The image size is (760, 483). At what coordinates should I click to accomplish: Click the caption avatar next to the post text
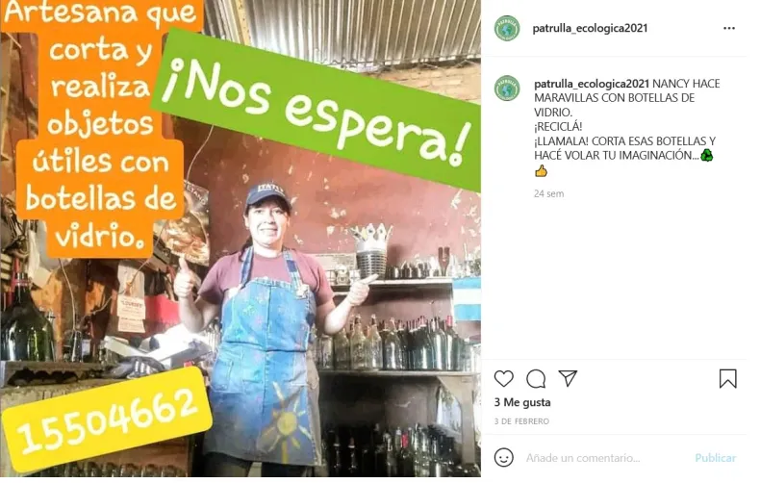(507, 89)
